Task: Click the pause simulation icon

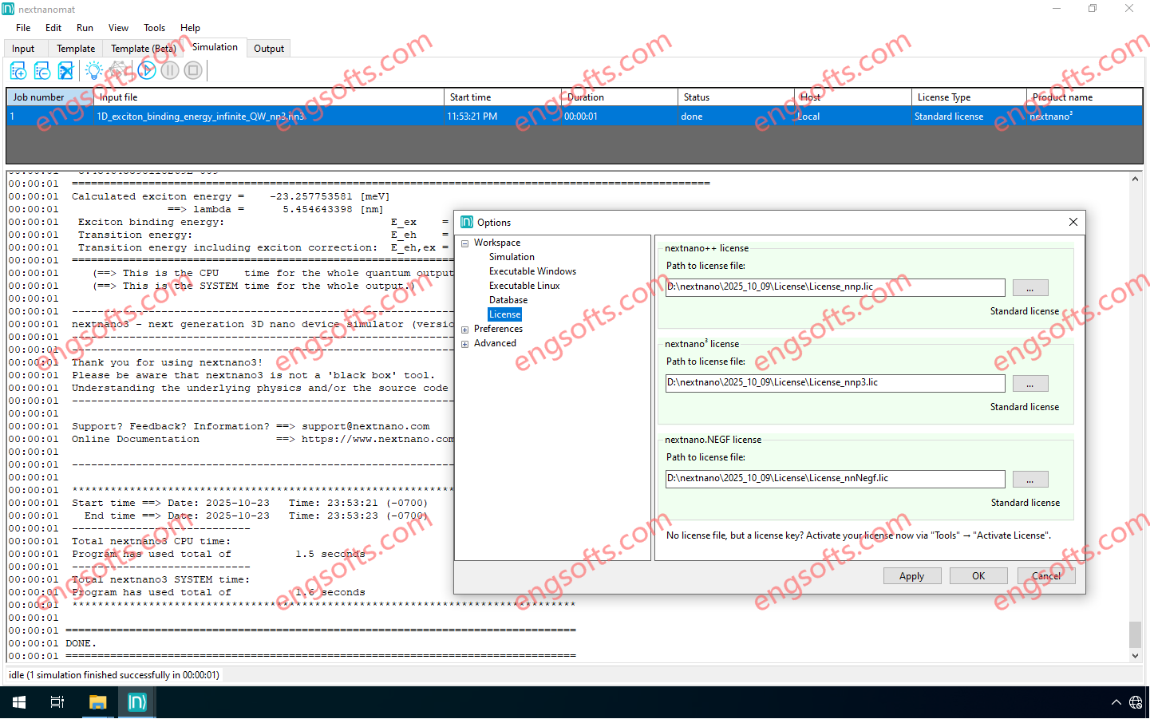Action: [170, 71]
